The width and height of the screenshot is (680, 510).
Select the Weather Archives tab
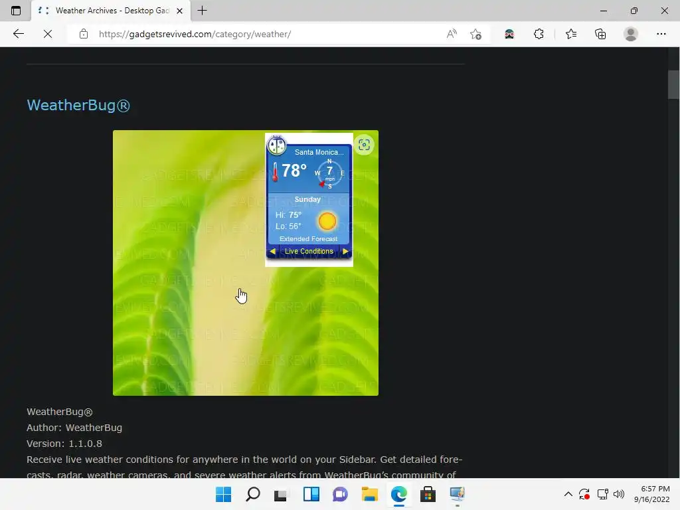click(x=111, y=11)
